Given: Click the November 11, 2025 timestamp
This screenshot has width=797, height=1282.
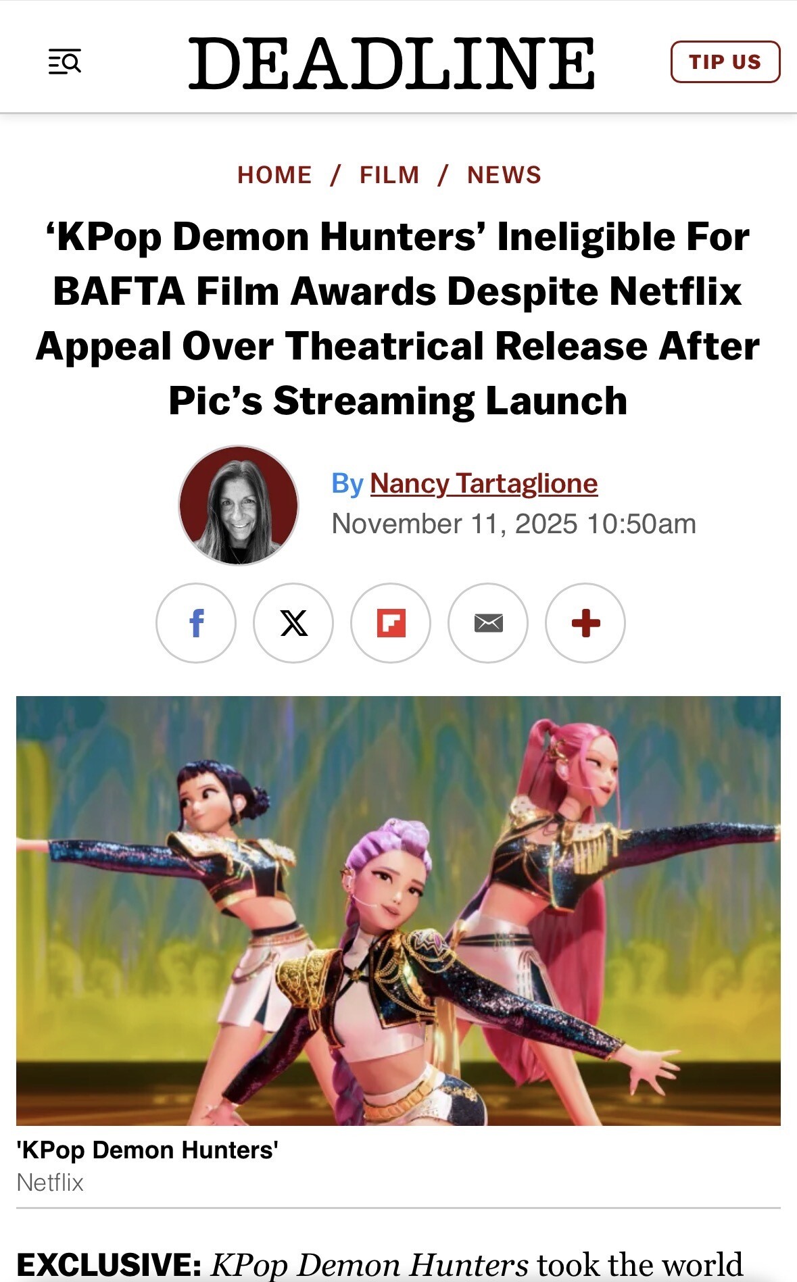Looking at the screenshot, I should (x=514, y=524).
